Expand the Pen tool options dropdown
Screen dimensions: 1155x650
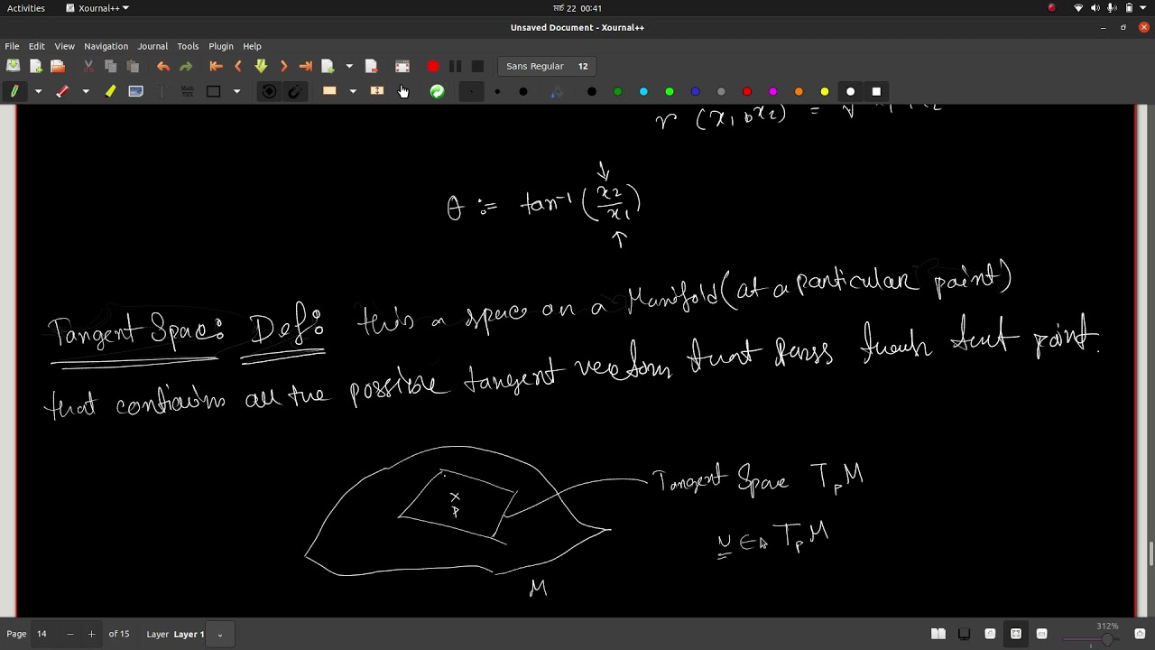[38, 91]
